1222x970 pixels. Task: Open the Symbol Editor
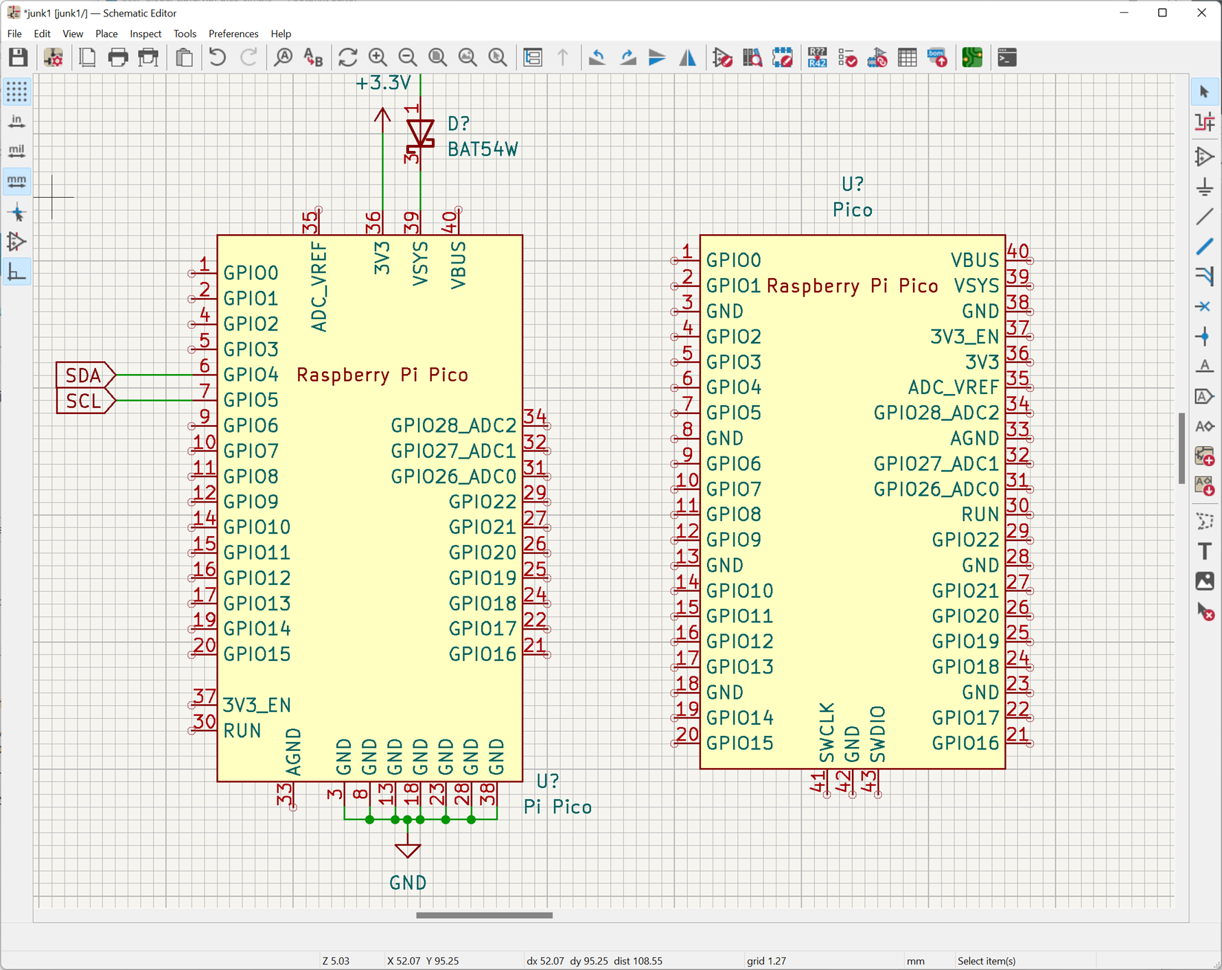coord(723,58)
